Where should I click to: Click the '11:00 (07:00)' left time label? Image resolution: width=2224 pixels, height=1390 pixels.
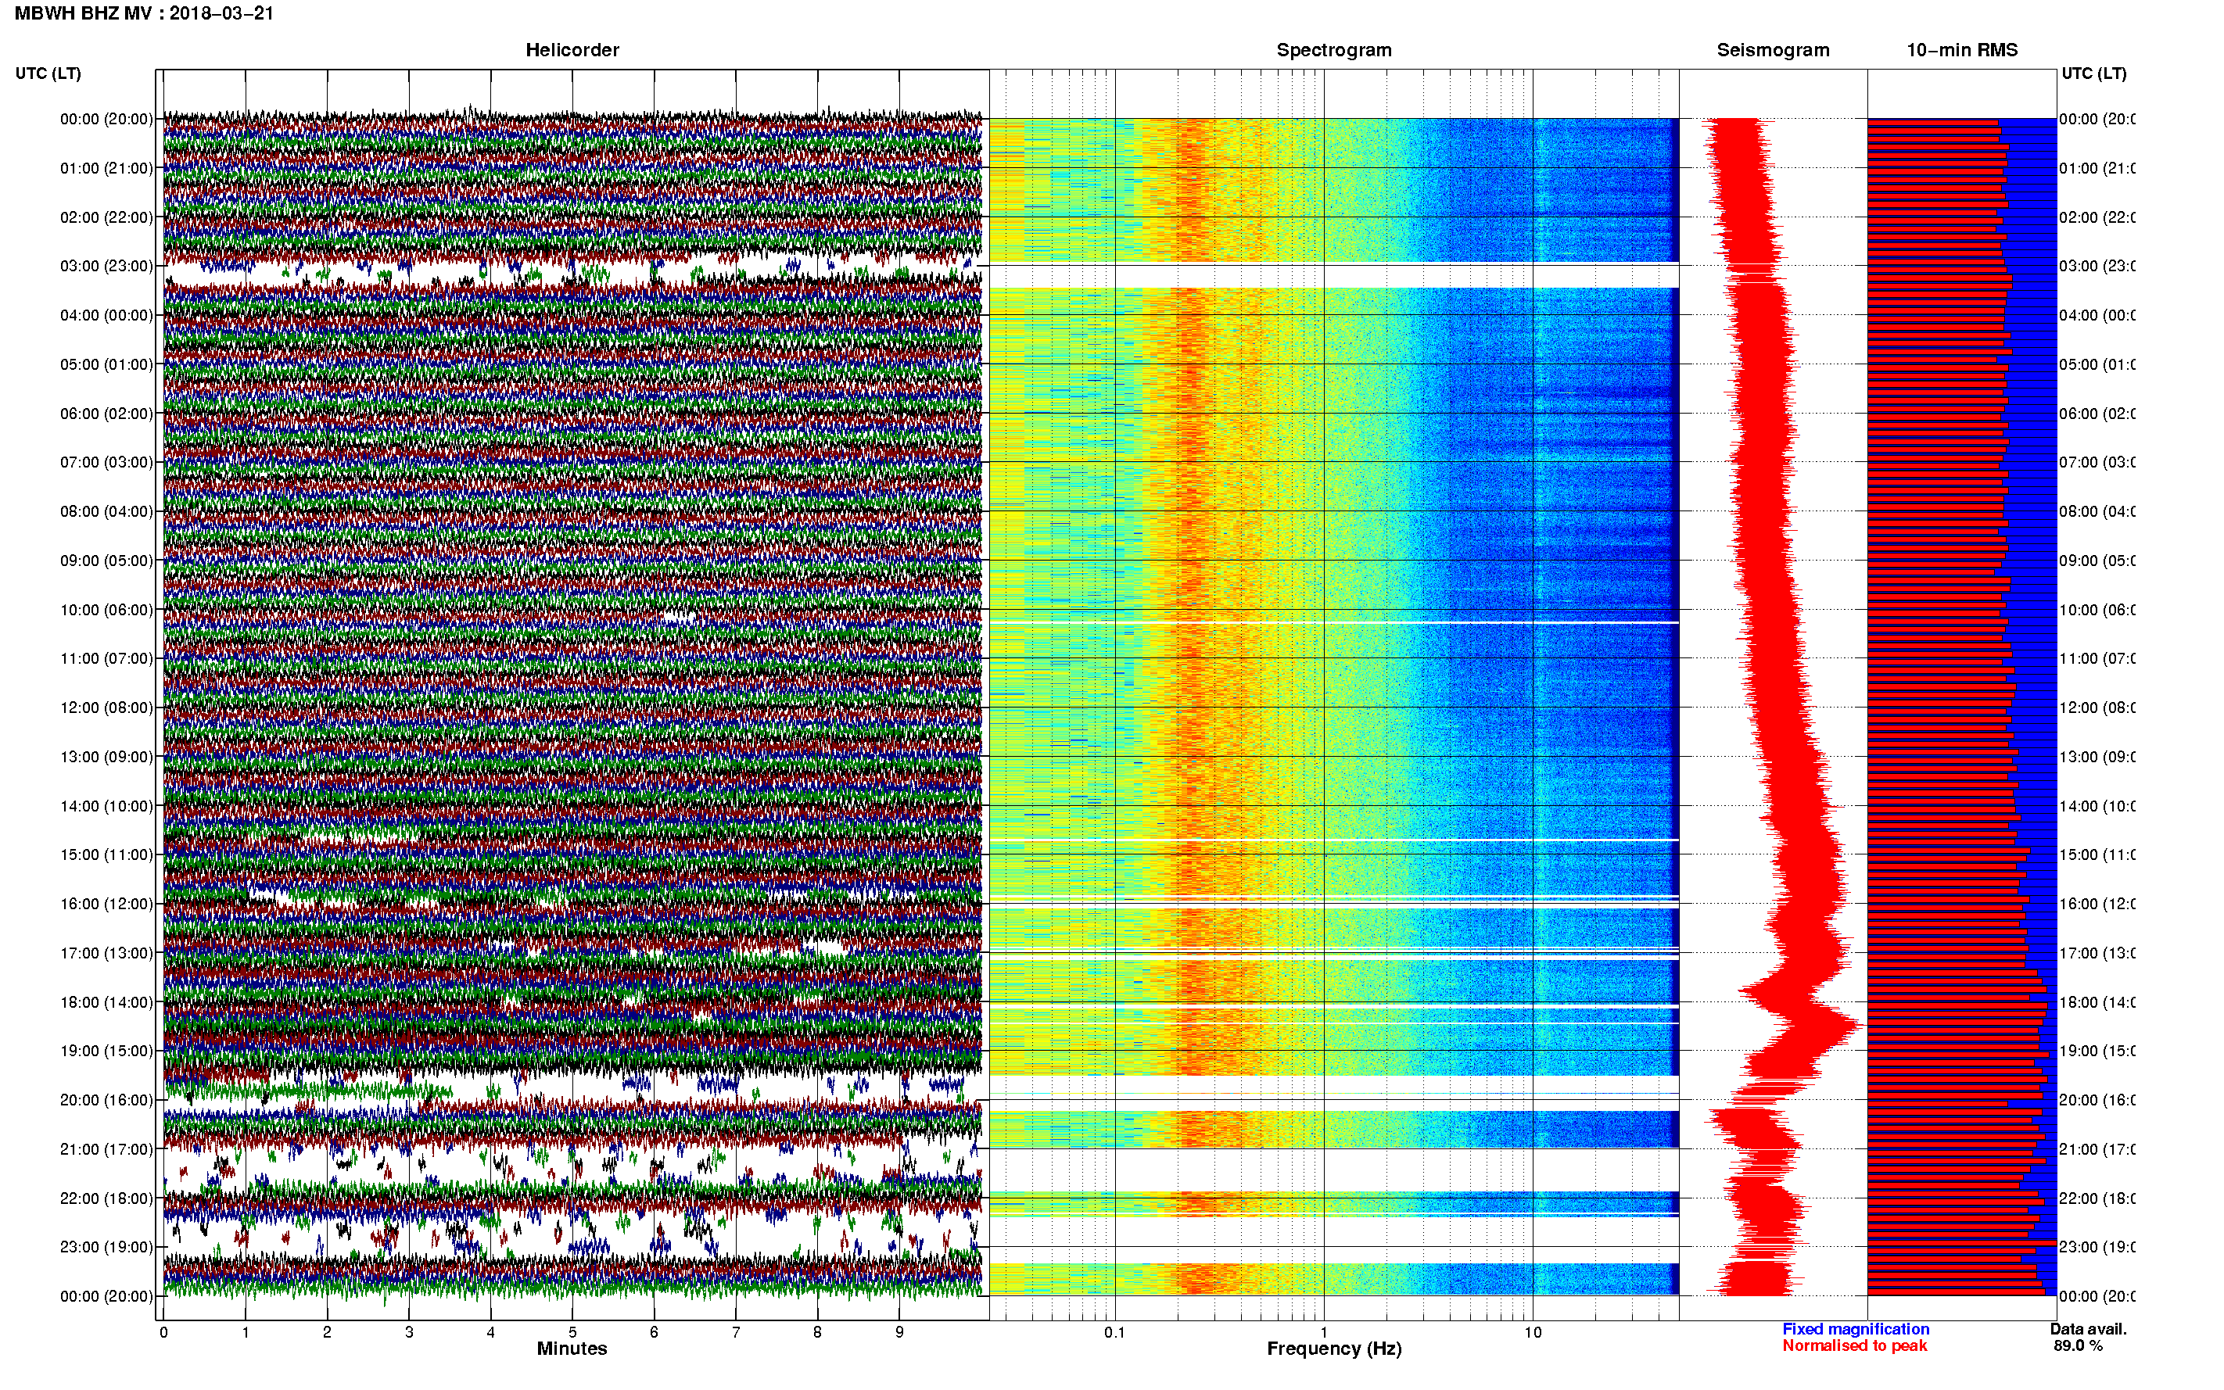click(106, 658)
